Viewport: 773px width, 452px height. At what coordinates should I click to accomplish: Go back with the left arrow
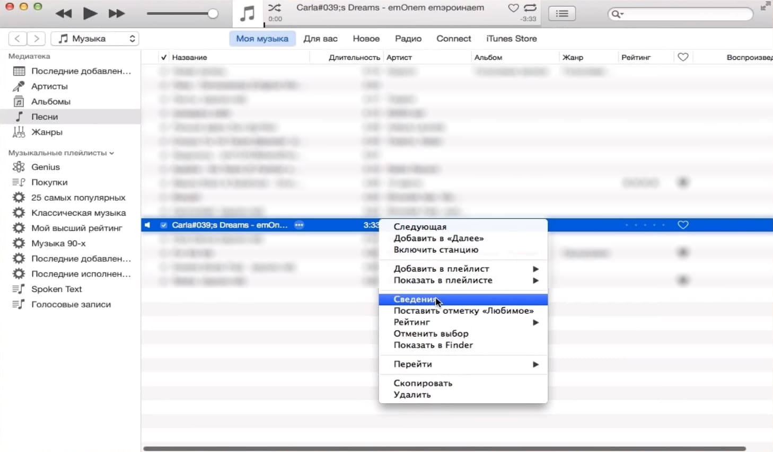click(17, 39)
